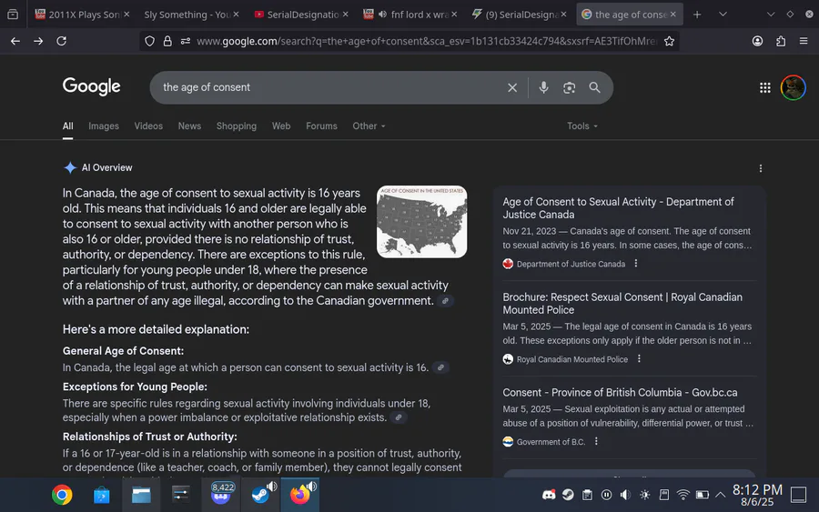819x512 pixels.
Task: Open 'Brochure: Respect Sexual Consent' RCMP link
Action: click(622, 303)
